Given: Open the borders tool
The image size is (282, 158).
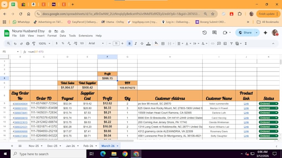Looking at the screenshot, I should [163, 43].
